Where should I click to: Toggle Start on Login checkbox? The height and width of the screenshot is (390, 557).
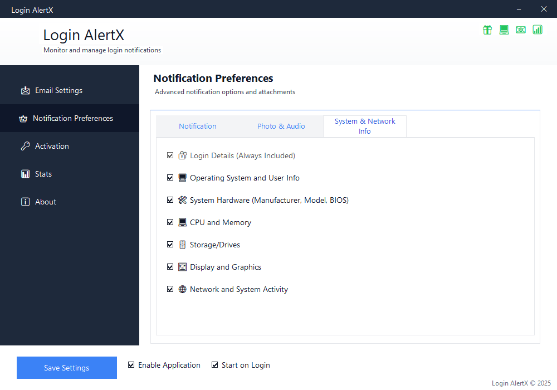(x=214, y=365)
